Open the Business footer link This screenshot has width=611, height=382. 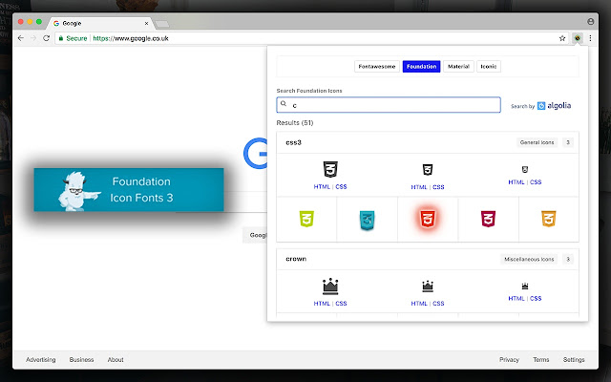[81, 360]
